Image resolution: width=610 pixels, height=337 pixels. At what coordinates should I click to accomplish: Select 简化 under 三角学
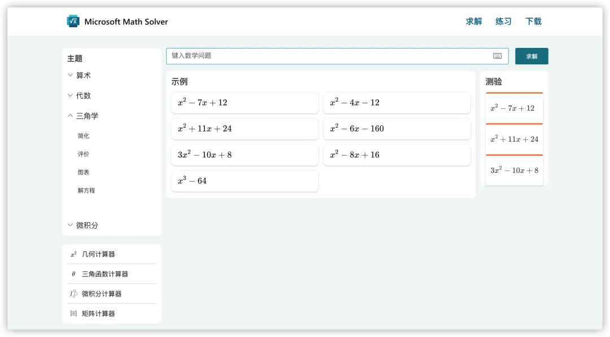[x=84, y=136]
